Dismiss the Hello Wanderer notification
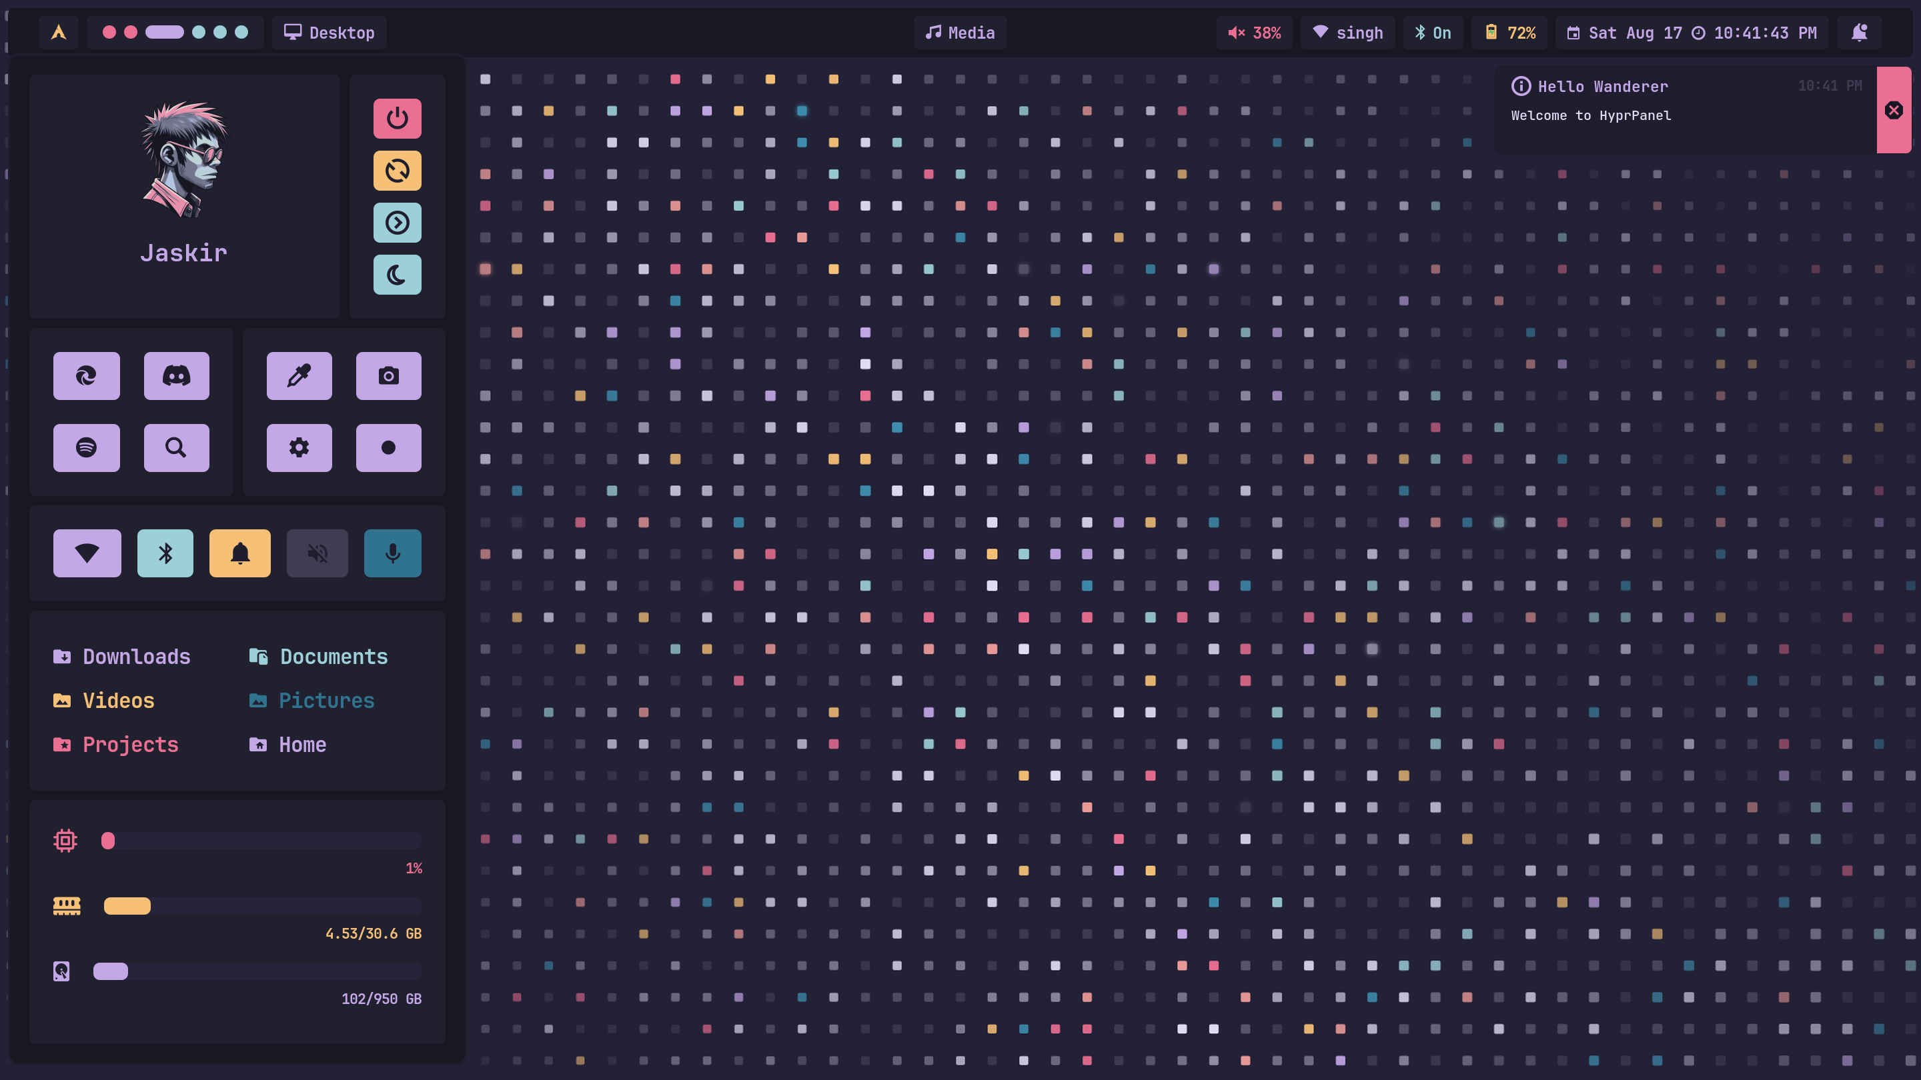1921x1080 pixels. point(1894,110)
